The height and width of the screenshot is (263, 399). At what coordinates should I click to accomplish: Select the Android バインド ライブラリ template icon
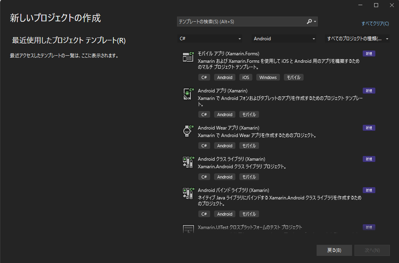188,193
